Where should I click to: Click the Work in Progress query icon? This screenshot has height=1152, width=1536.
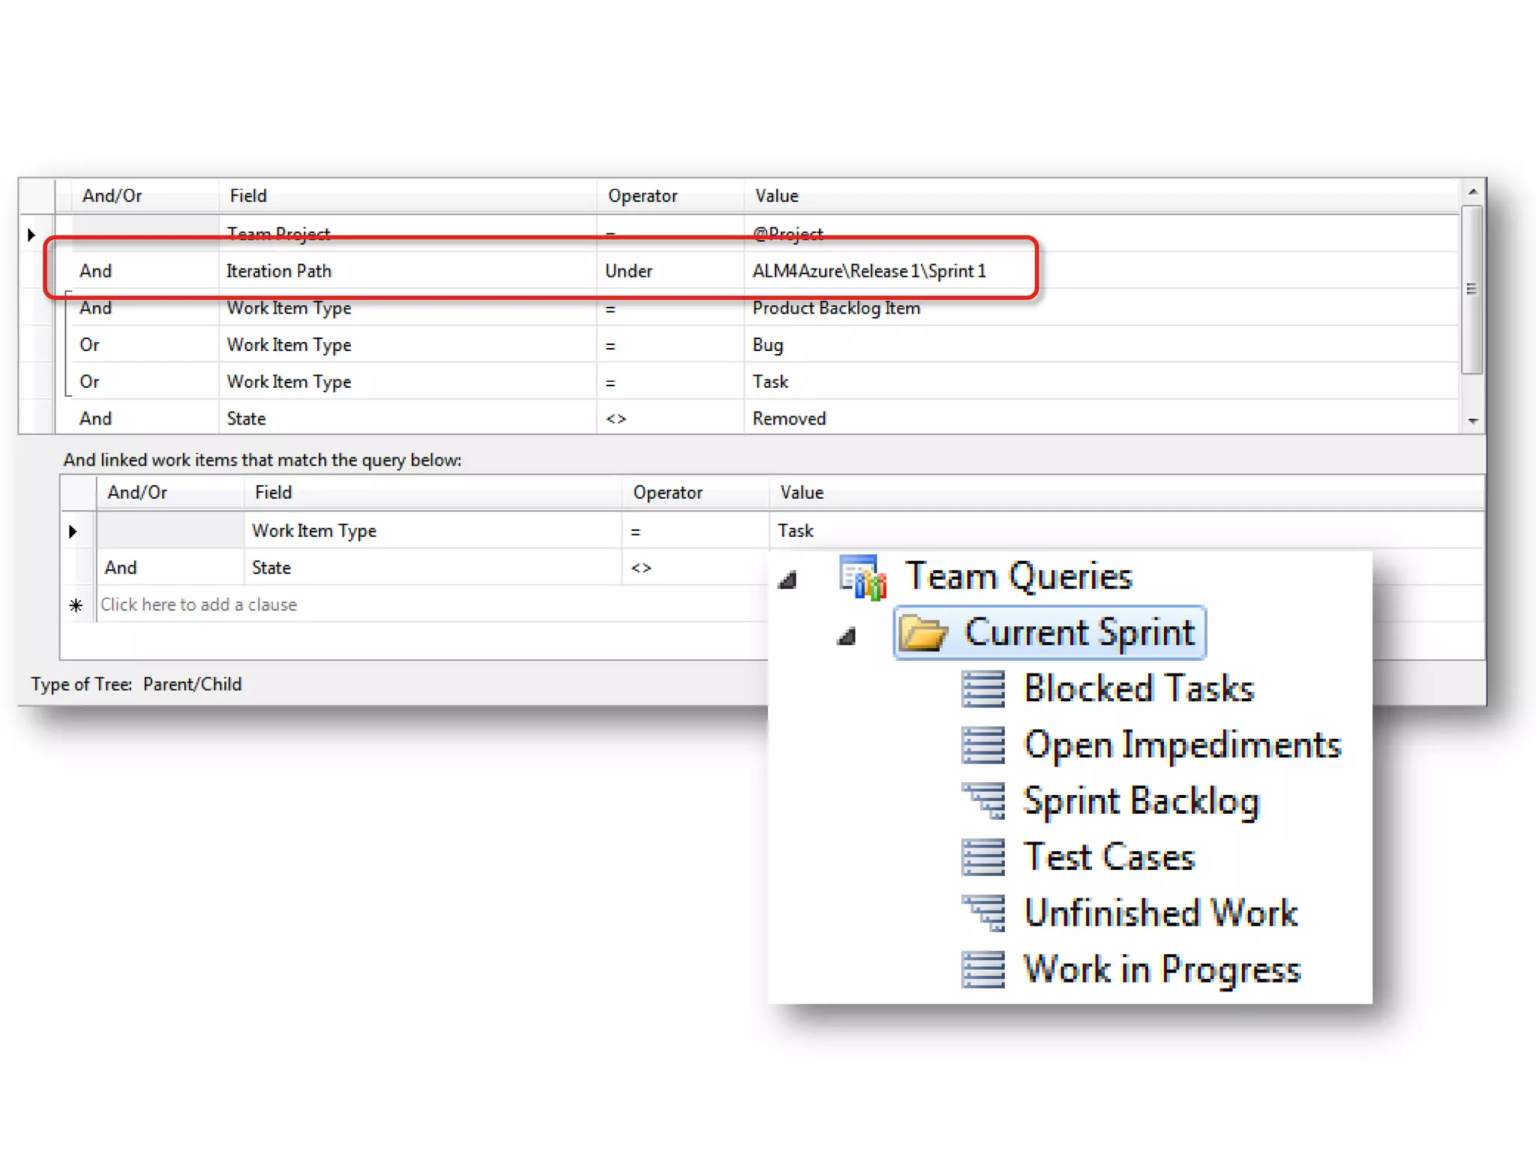[982, 970]
